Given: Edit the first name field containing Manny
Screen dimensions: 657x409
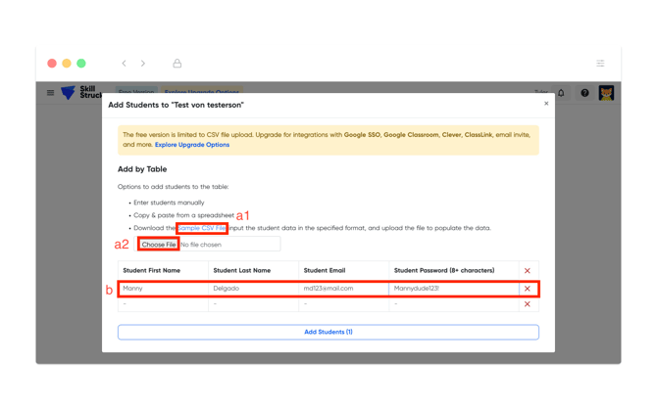Looking at the screenshot, I should [x=163, y=289].
